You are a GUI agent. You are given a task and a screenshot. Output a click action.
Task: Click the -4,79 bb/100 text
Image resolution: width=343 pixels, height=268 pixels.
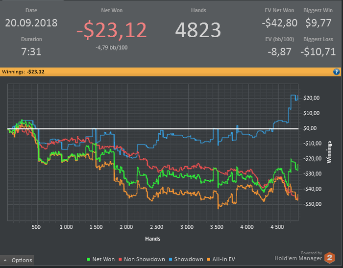112,48
